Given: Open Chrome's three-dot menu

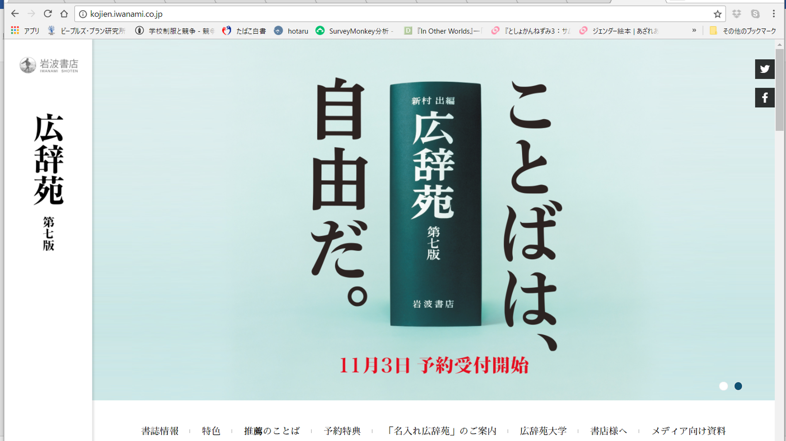Looking at the screenshot, I should coord(774,14).
